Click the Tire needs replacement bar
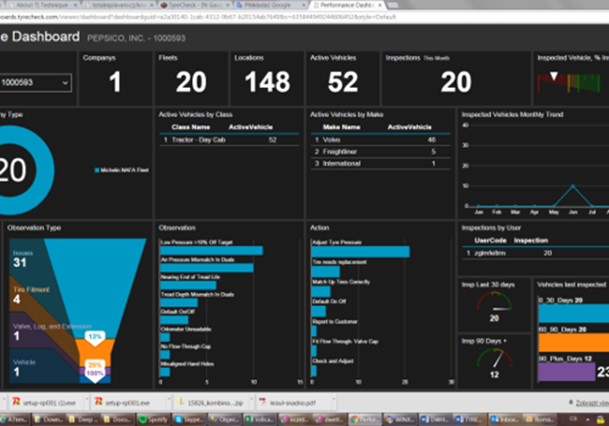This screenshot has width=609, height=426. [325, 271]
